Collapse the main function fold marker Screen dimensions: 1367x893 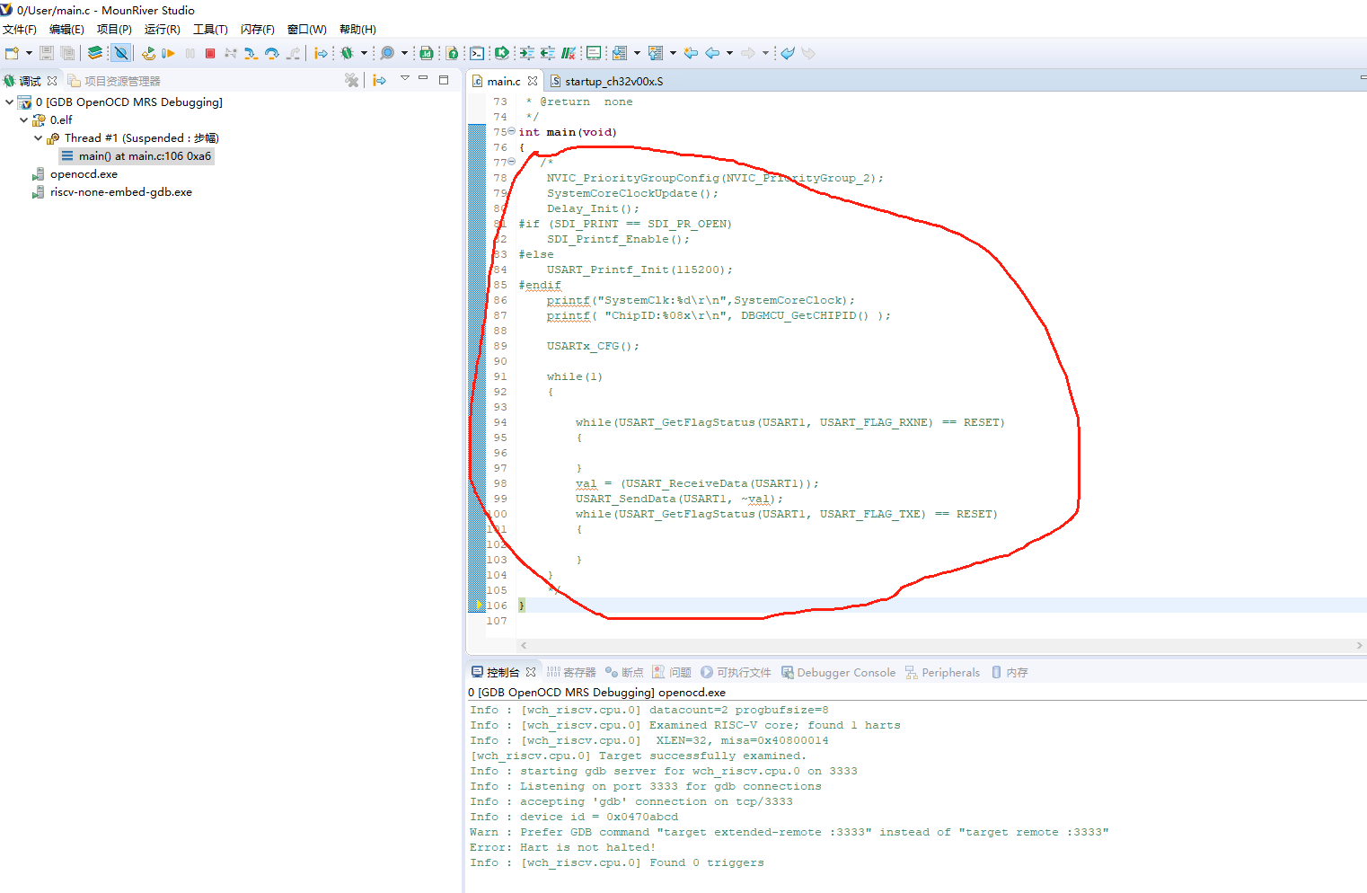[x=512, y=131]
